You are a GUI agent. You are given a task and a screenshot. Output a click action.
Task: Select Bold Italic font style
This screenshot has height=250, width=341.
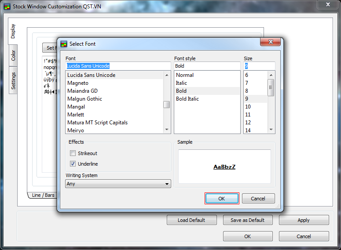pos(187,99)
